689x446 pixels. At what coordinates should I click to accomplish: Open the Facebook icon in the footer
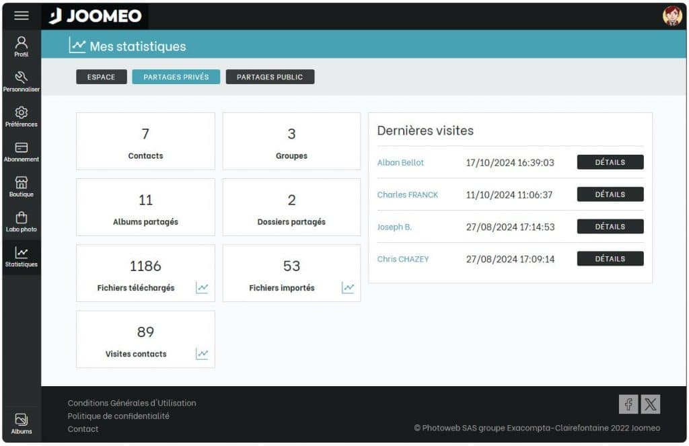pos(628,404)
